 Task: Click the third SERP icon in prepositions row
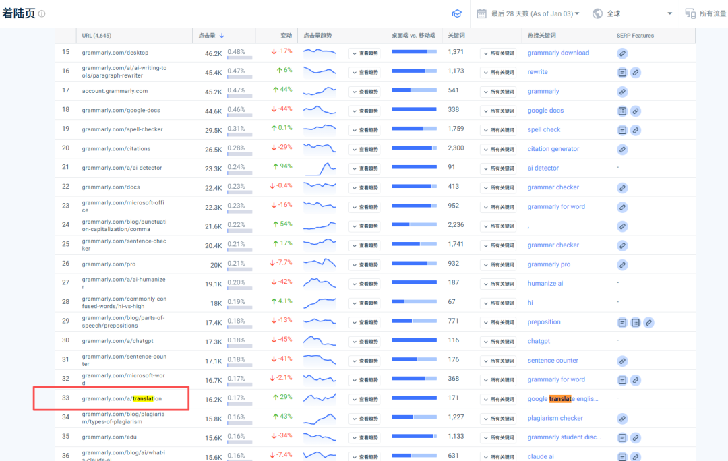648,323
